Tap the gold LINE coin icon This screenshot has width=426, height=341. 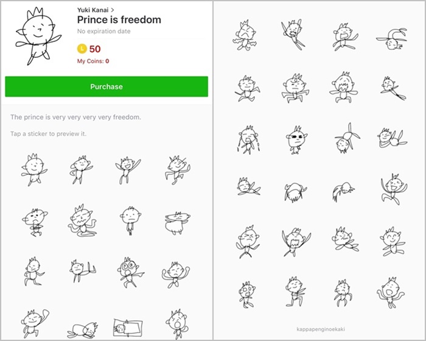(x=82, y=49)
